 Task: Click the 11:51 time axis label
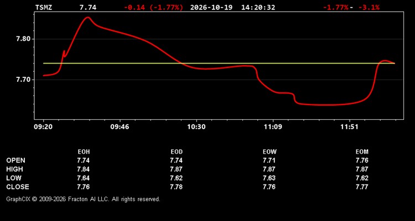349,127
